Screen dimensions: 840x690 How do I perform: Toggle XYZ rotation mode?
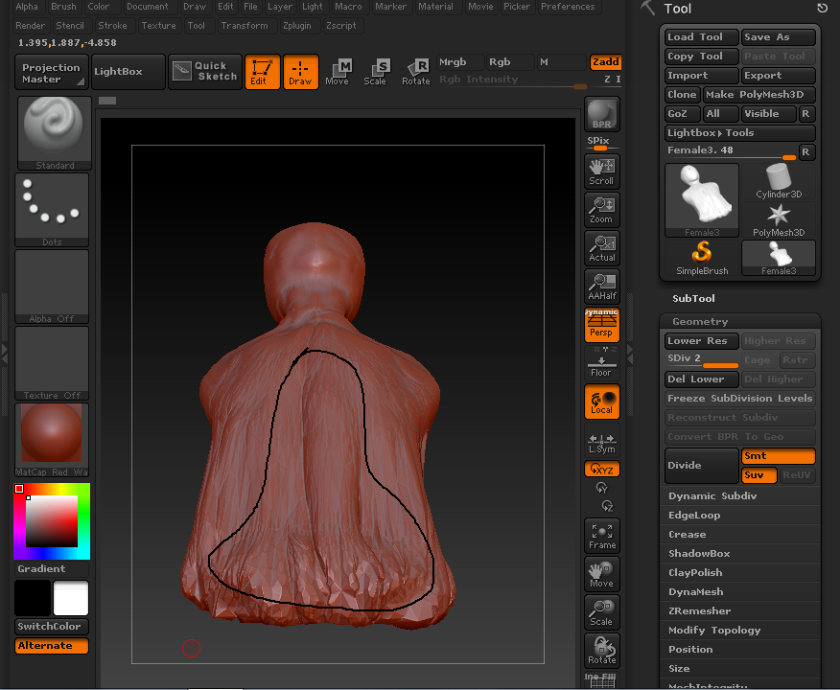click(x=601, y=469)
